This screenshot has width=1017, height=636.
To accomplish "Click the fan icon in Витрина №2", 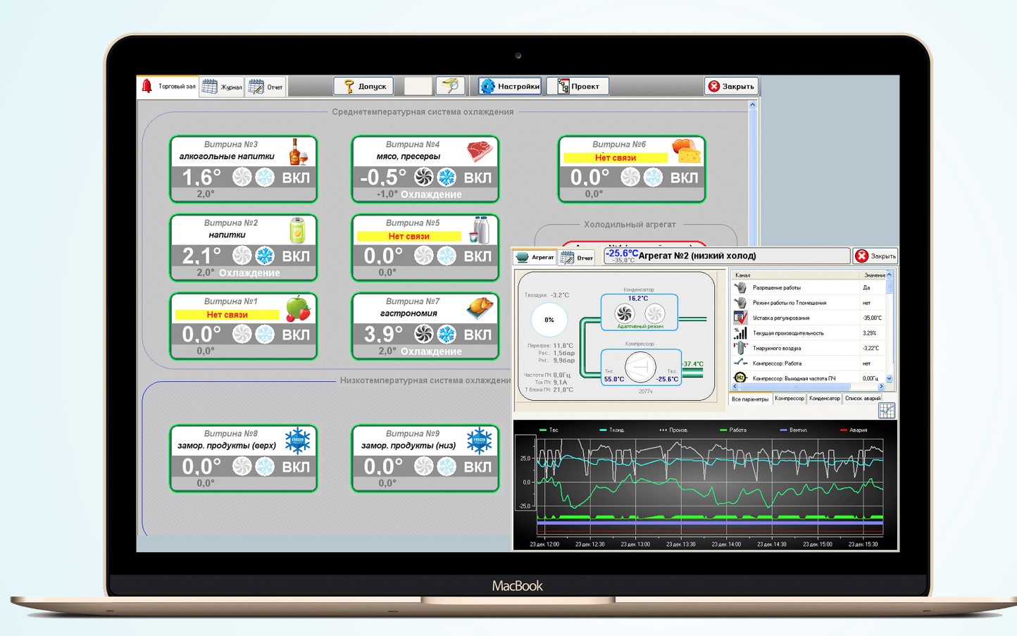I will coord(242,256).
